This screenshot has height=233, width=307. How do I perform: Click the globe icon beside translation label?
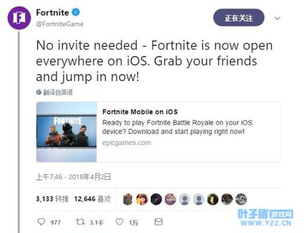39,92
